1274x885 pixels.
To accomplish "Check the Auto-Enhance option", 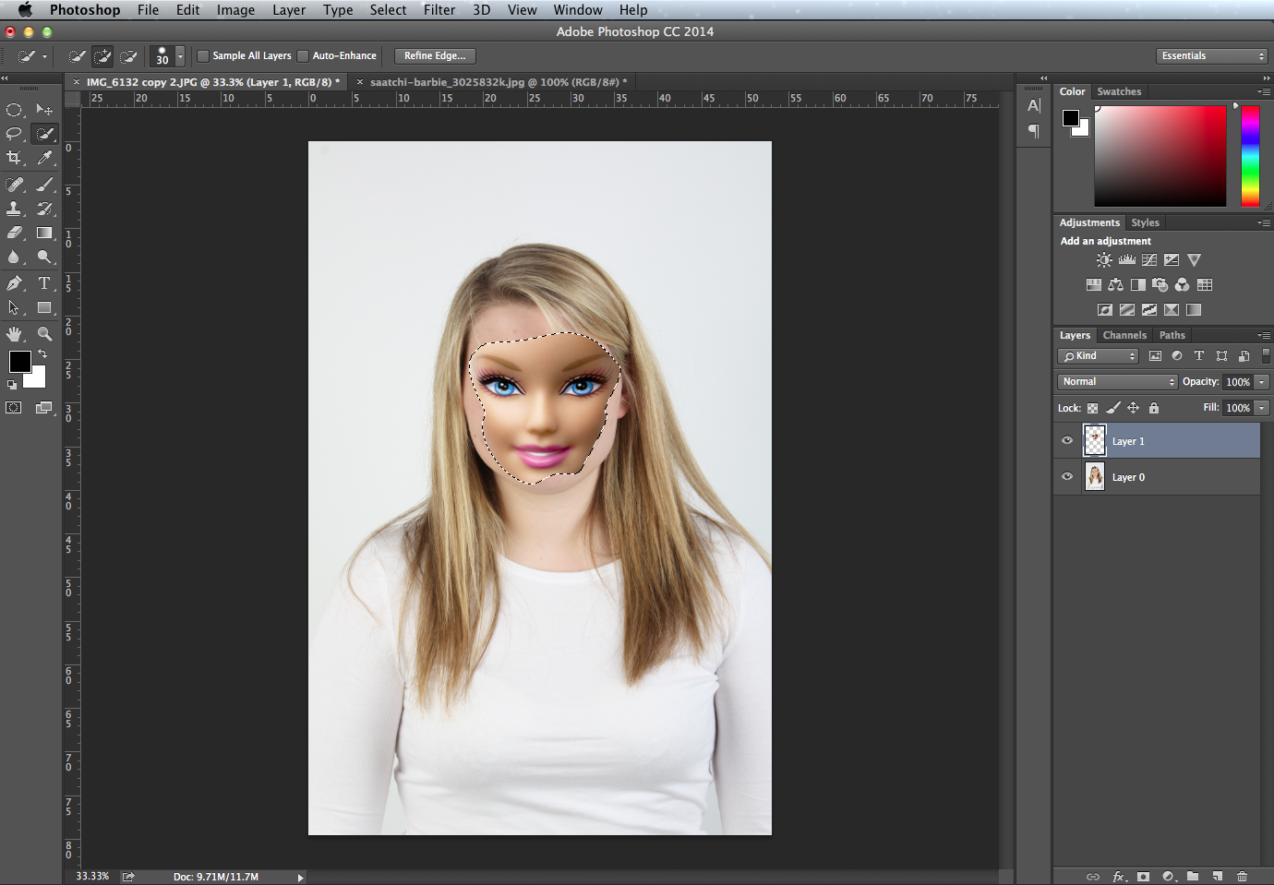I will point(303,56).
